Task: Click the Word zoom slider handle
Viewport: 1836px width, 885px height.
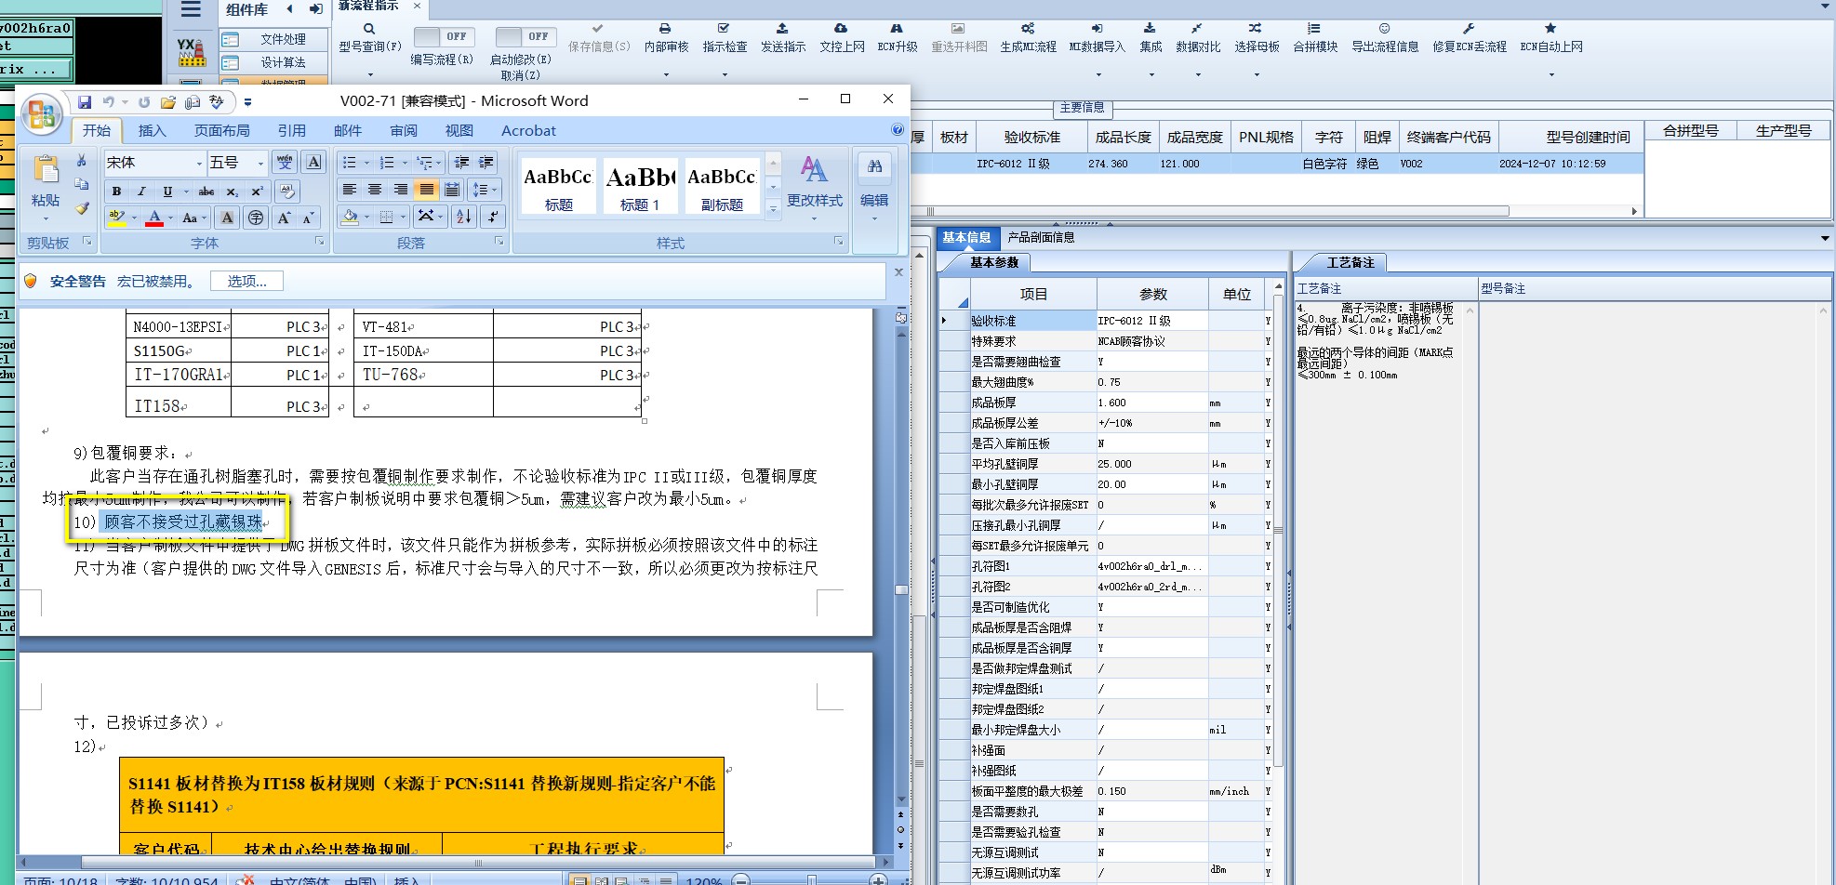Action: (811, 880)
